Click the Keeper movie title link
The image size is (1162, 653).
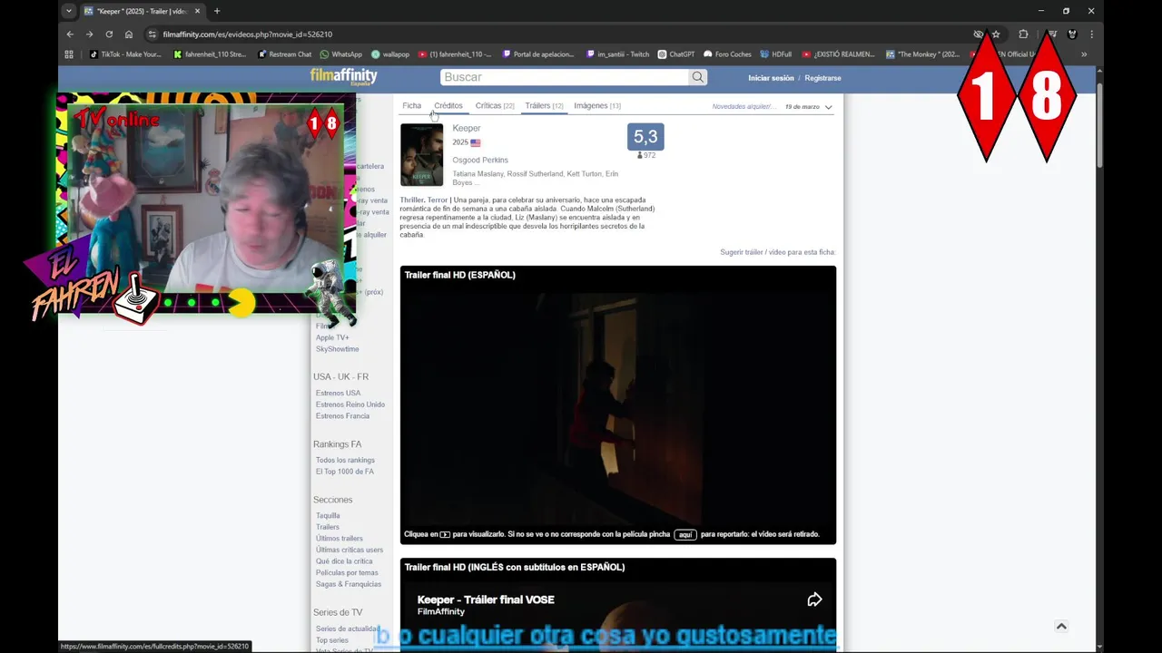click(x=467, y=128)
